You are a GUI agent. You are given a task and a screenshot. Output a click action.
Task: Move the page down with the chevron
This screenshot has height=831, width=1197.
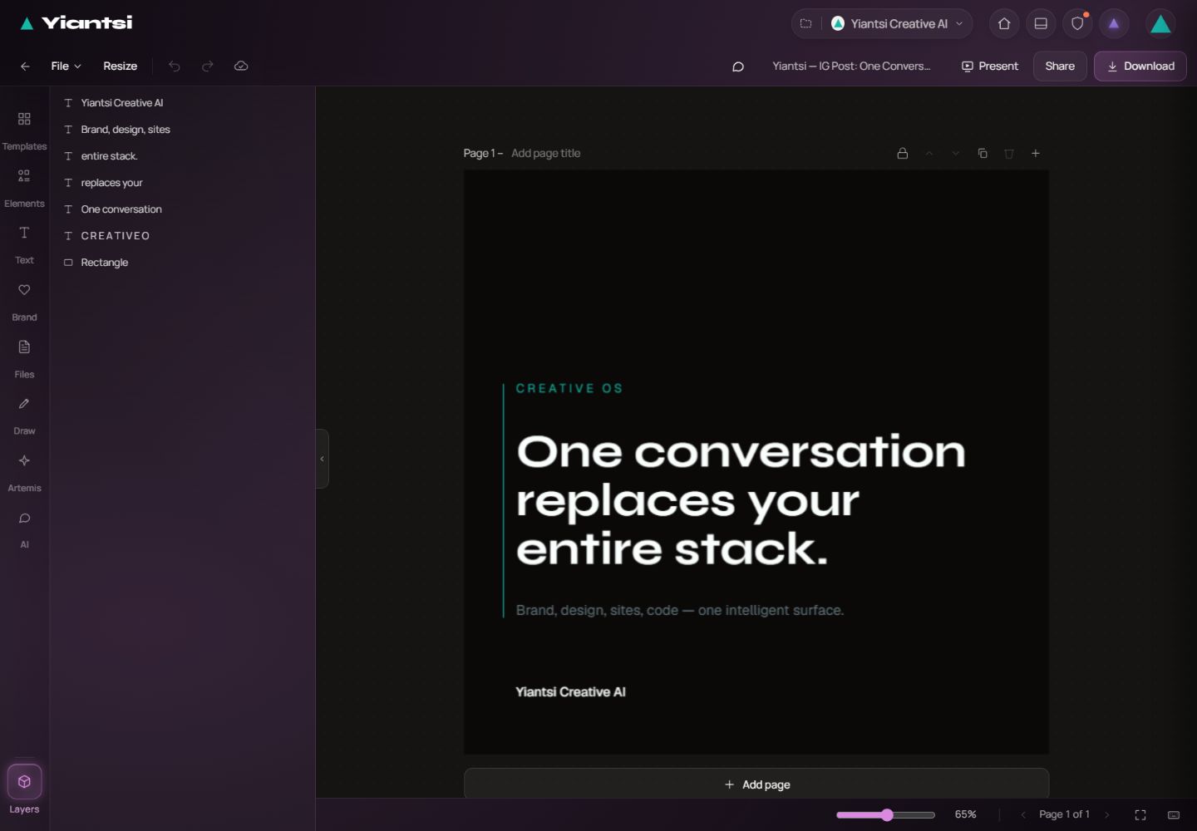pyautogui.click(x=956, y=154)
